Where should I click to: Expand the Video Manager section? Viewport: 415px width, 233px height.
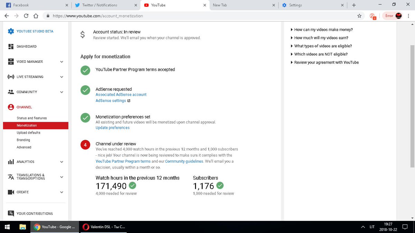[x=62, y=62]
